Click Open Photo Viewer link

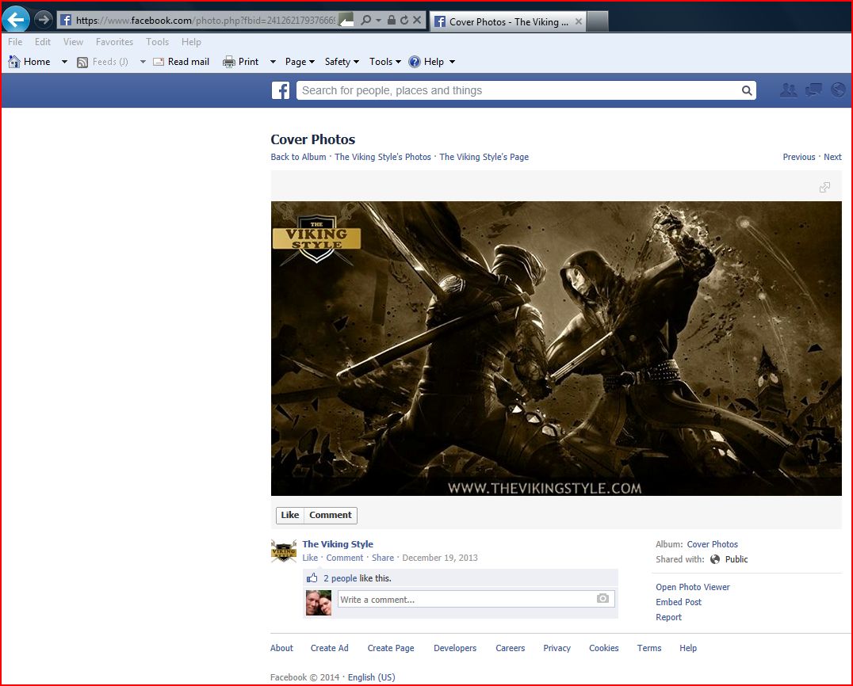(693, 587)
